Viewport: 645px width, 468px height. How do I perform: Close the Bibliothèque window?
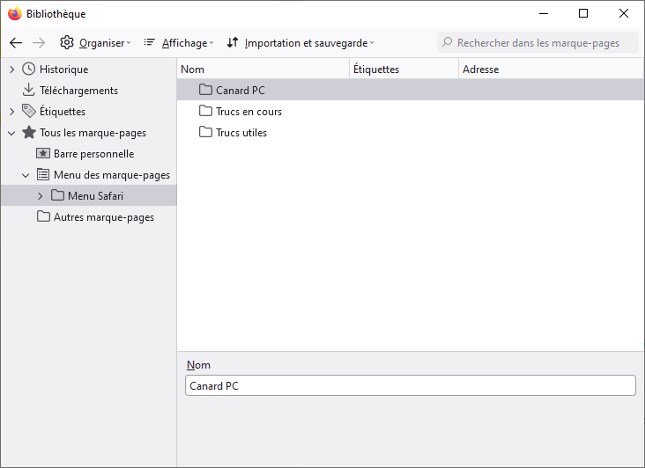click(x=624, y=13)
